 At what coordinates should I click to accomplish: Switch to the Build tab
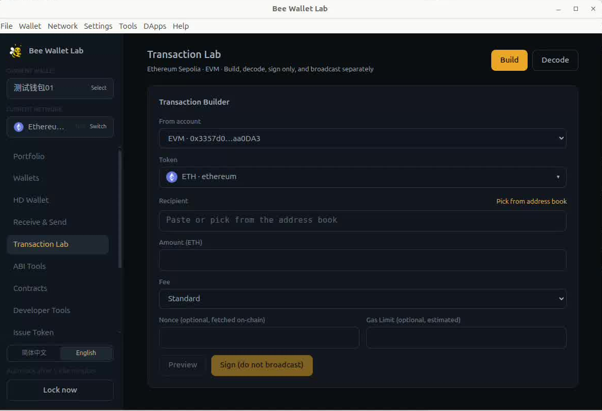coord(509,61)
